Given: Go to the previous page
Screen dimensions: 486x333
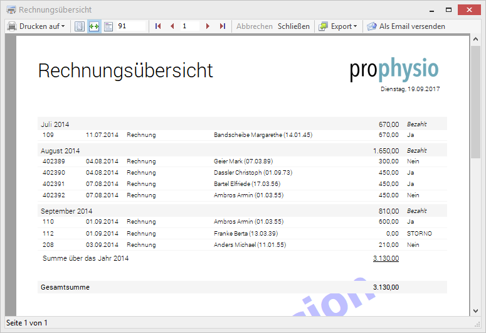Looking at the screenshot, I should (x=172, y=26).
